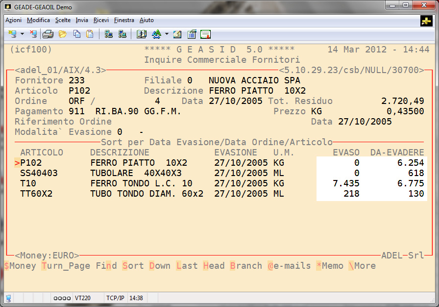The width and height of the screenshot is (439, 307).
Task: Select the SS40403 TUBOLARE article row
Action: [x=39, y=173]
